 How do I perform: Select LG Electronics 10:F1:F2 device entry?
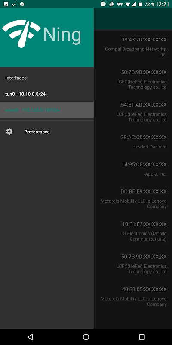(133, 231)
